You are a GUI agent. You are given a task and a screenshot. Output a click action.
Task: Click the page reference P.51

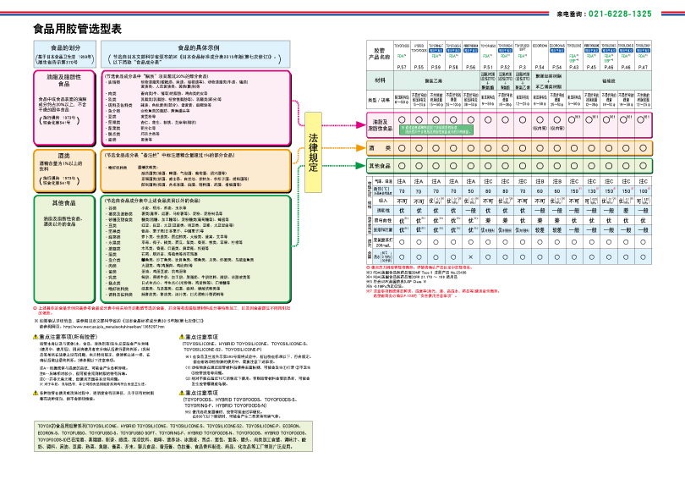tap(488, 68)
